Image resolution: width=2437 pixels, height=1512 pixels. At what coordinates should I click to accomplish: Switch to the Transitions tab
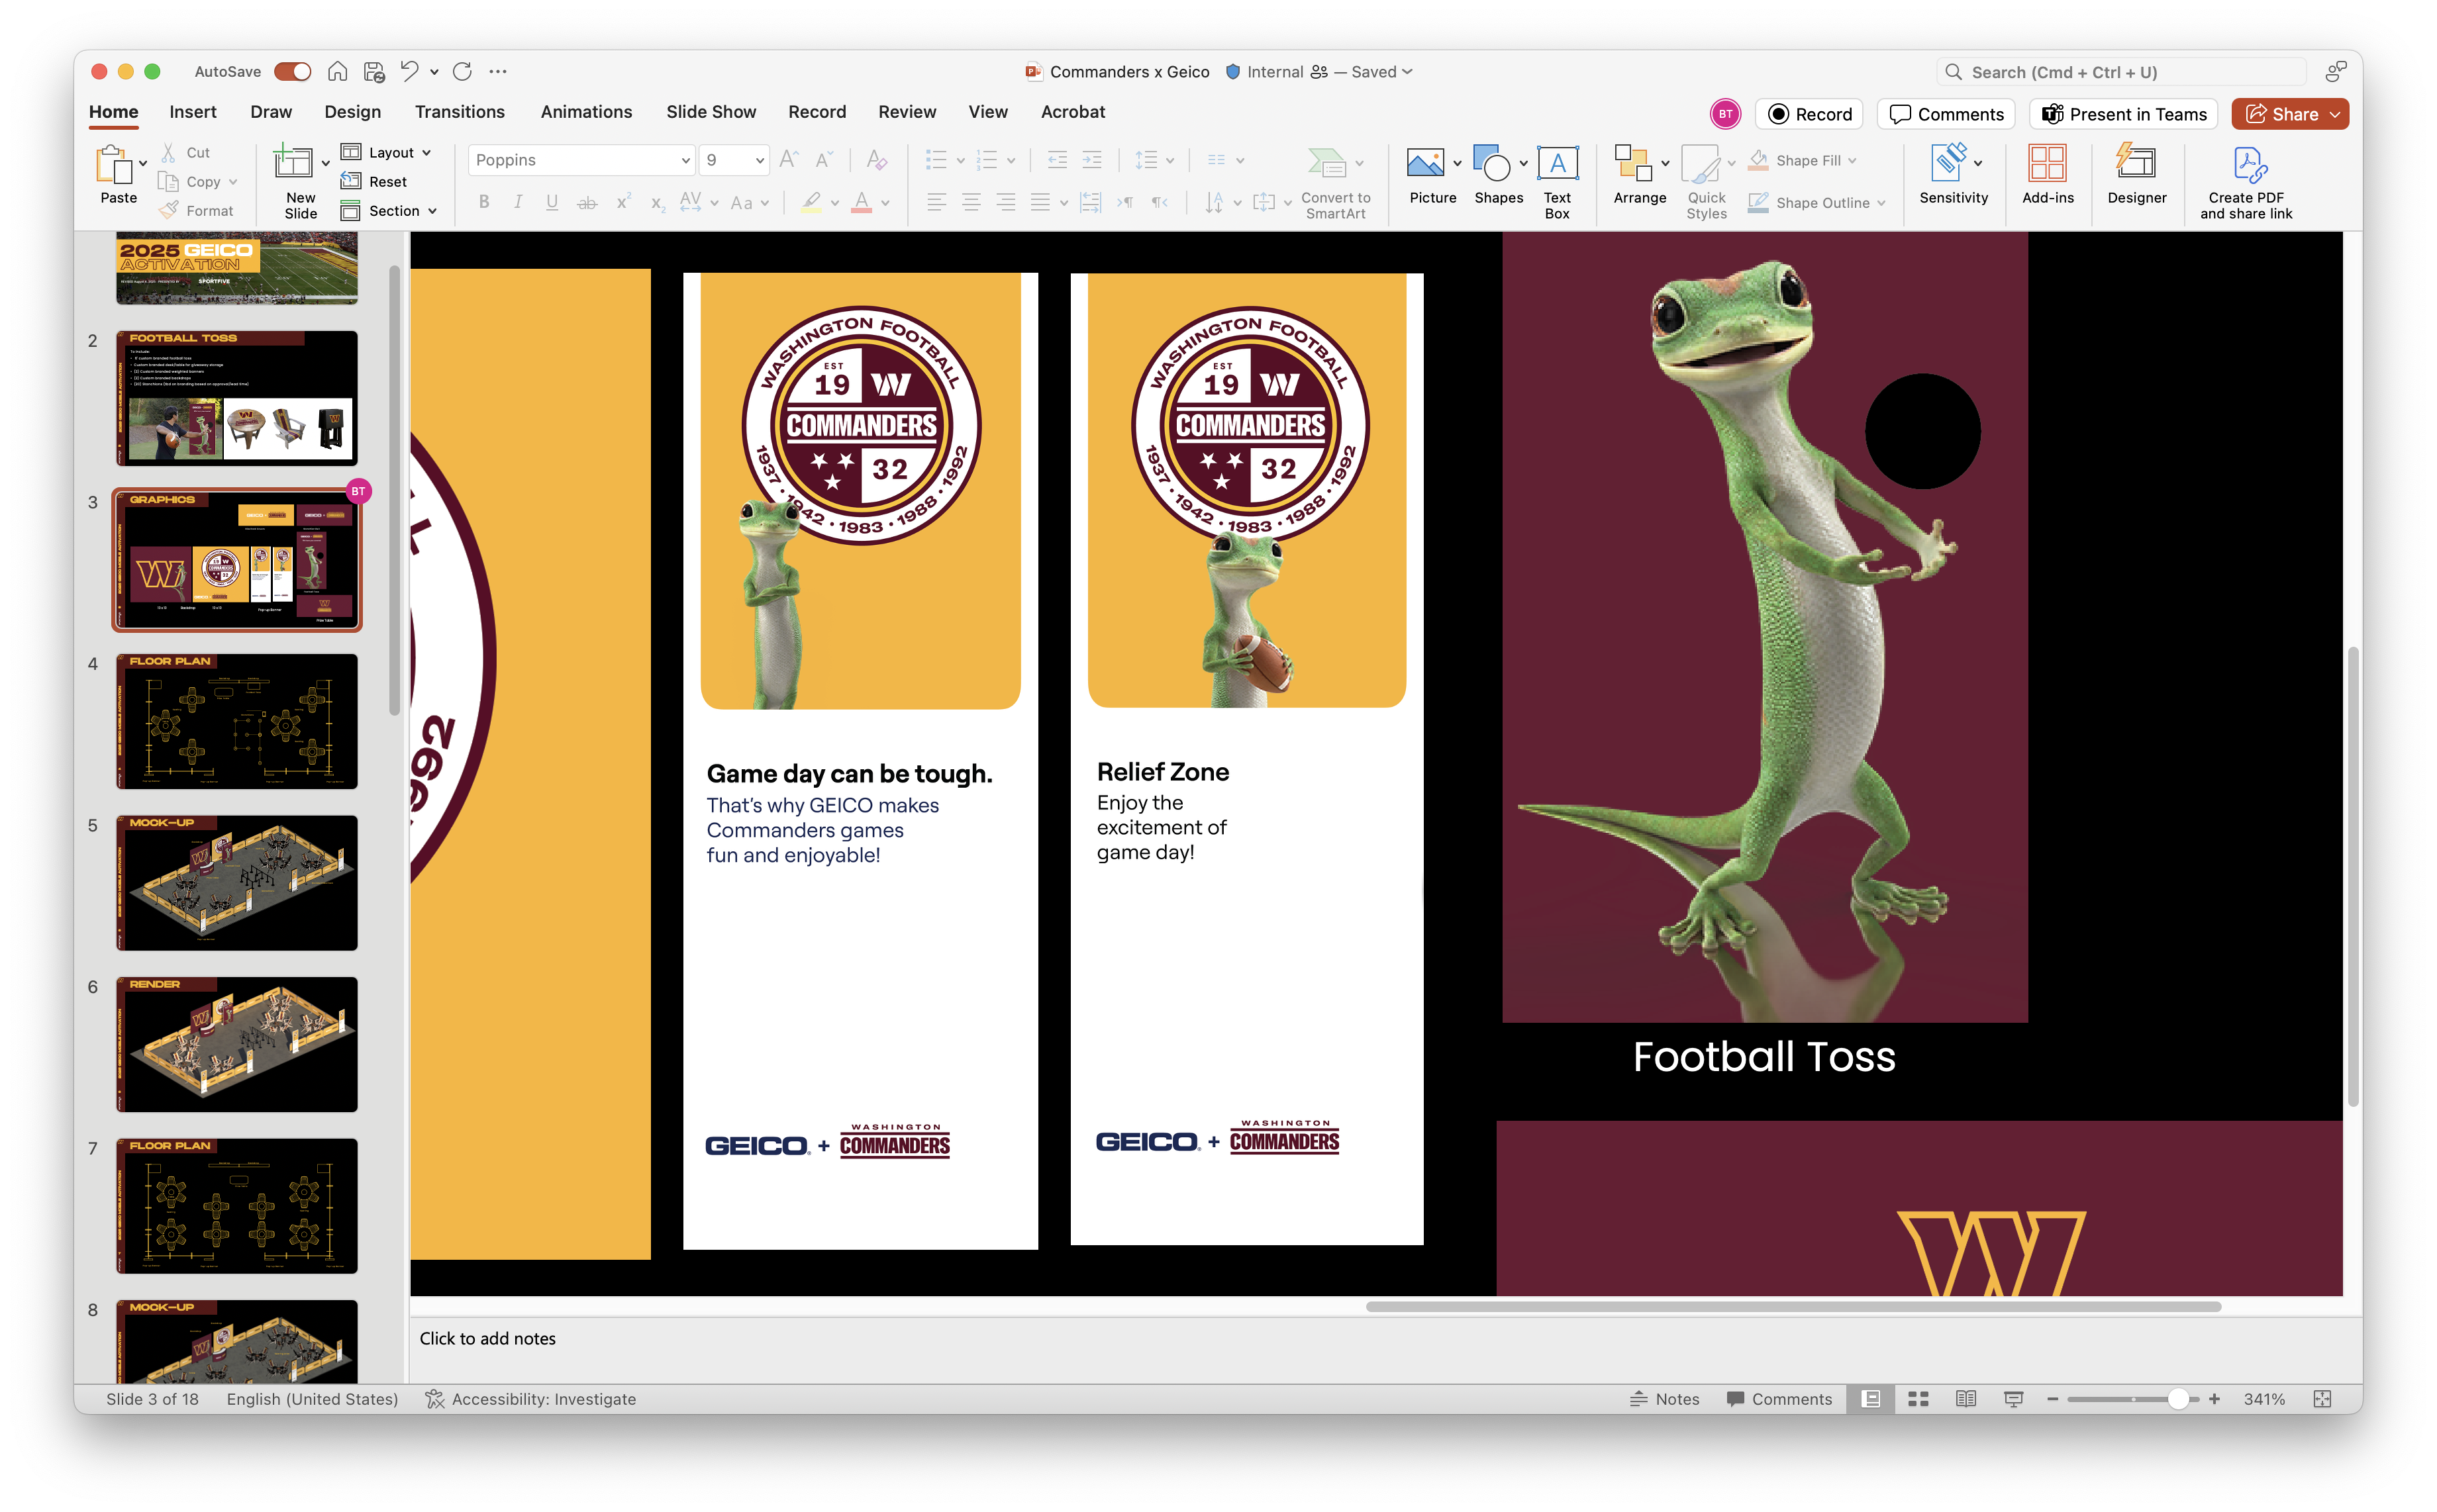coord(460,112)
